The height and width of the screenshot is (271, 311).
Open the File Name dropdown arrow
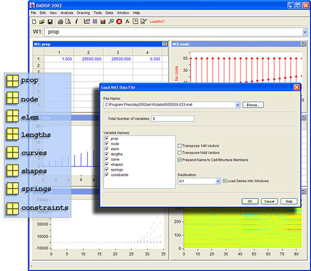click(238, 105)
